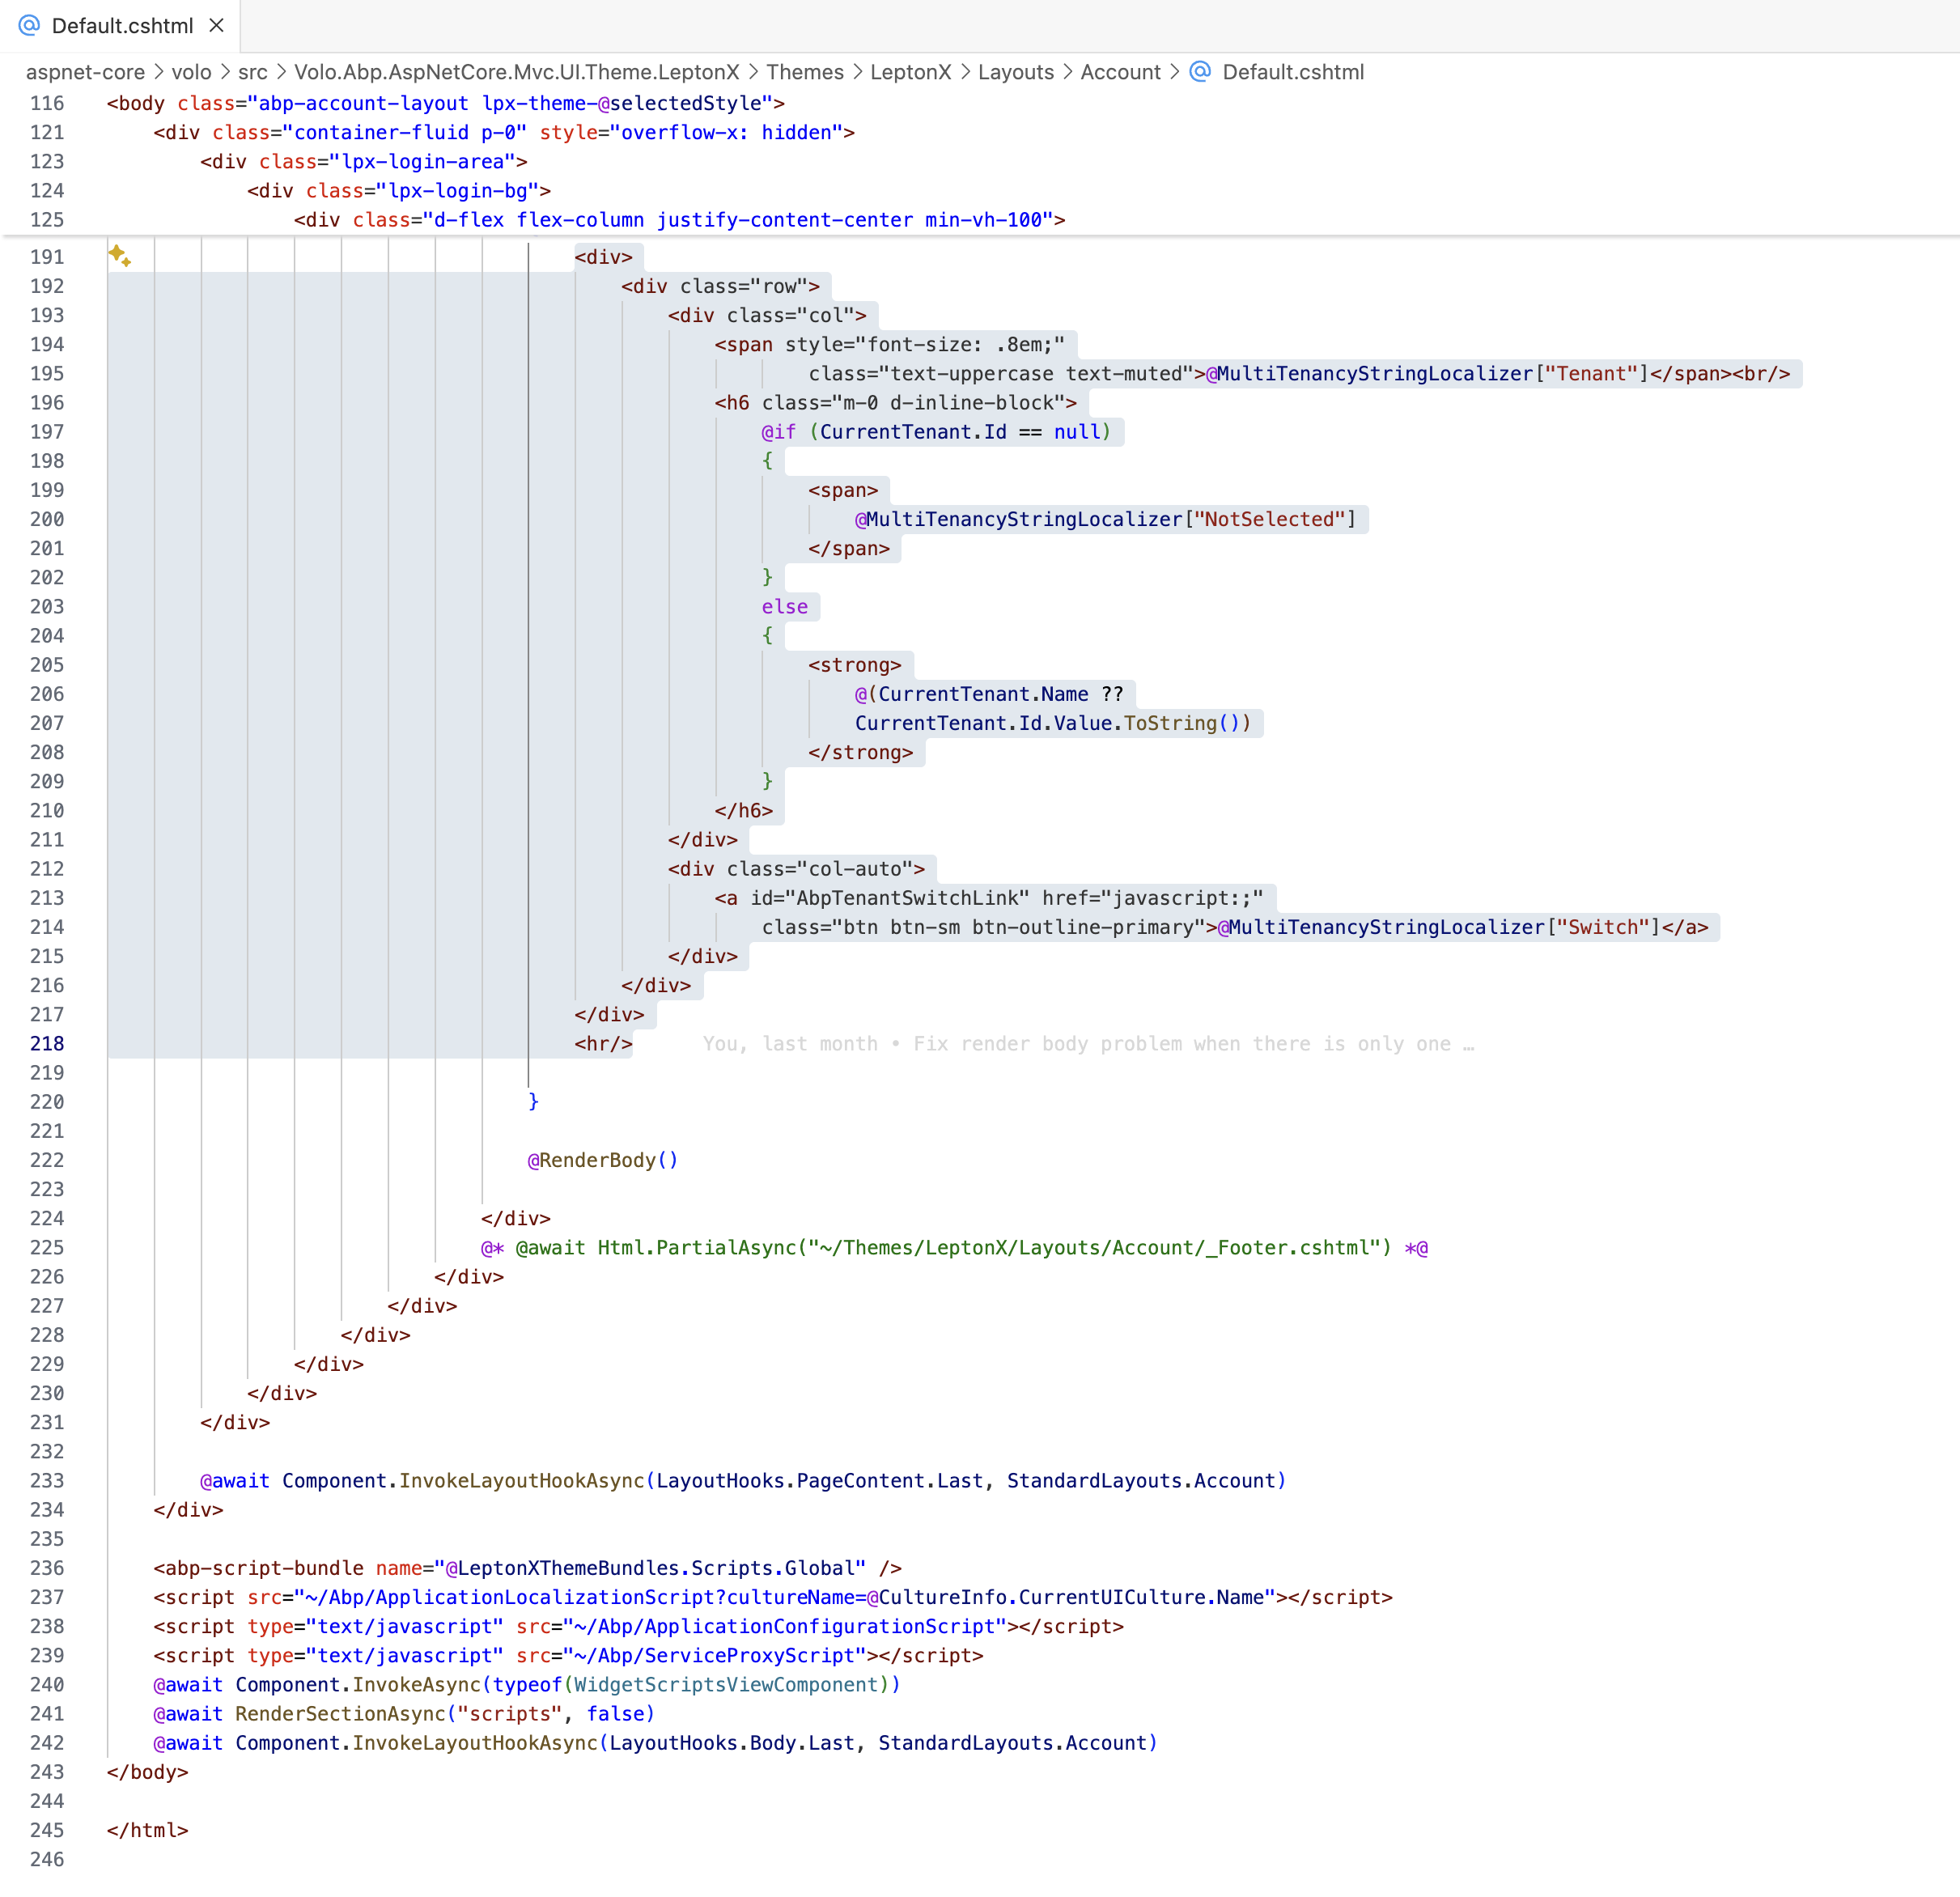Click line number 191 in the gutter
This screenshot has width=1960, height=1897.
click(47, 257)
